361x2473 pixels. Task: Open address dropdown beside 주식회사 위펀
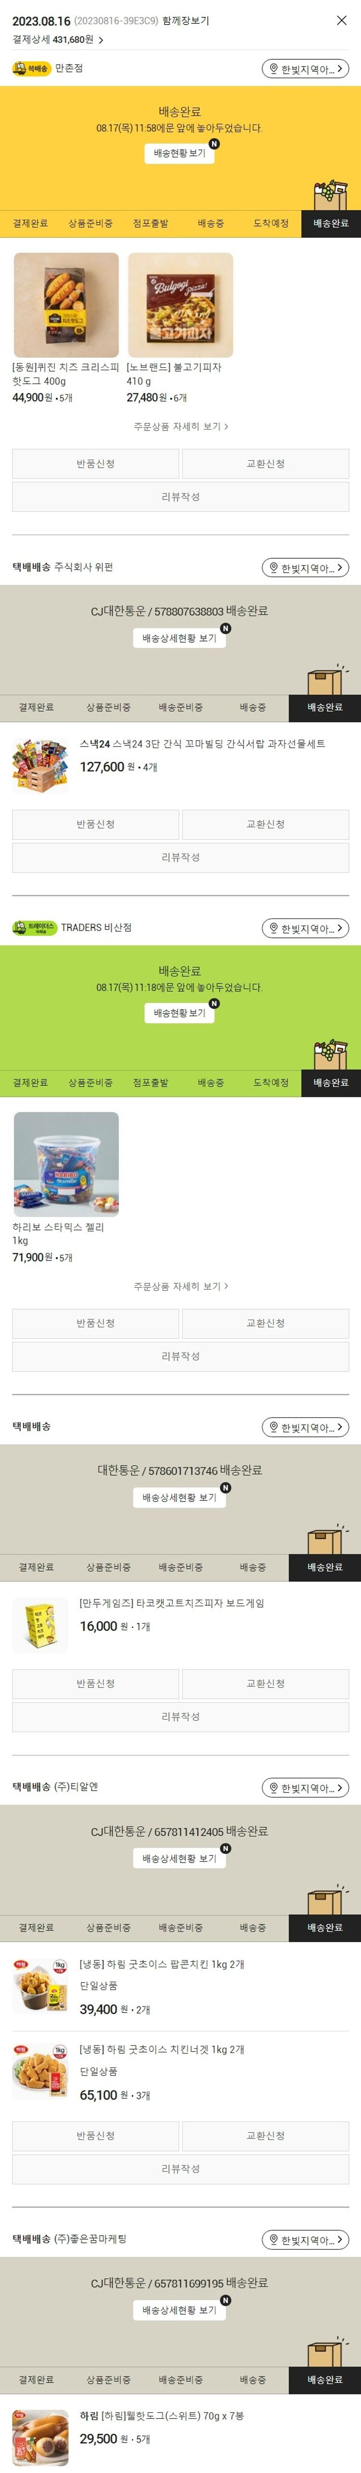click(x=306, y=568)
